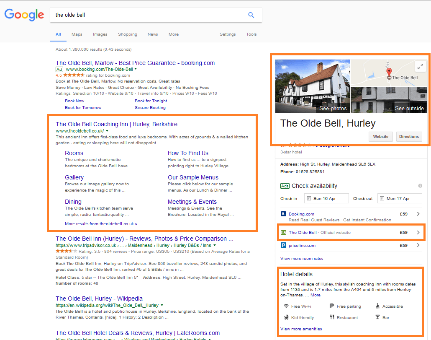Click Secure Booking ad sitelink
This screenshot has height=340, width=431.
pos(150,107)
